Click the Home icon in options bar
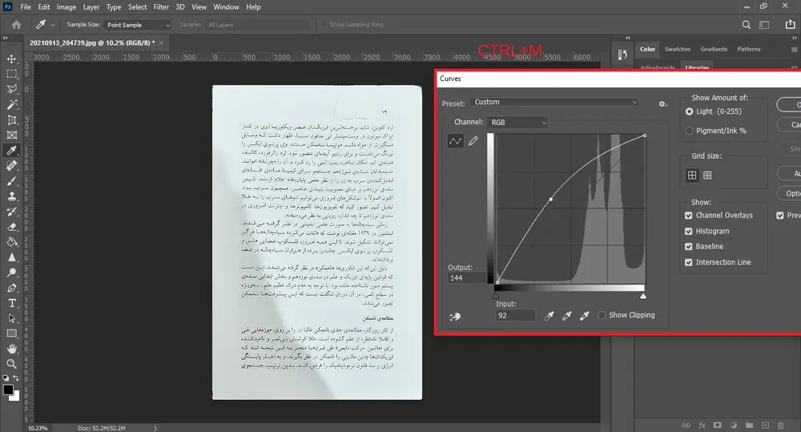 pyautogui.click(x=16, y=25)
